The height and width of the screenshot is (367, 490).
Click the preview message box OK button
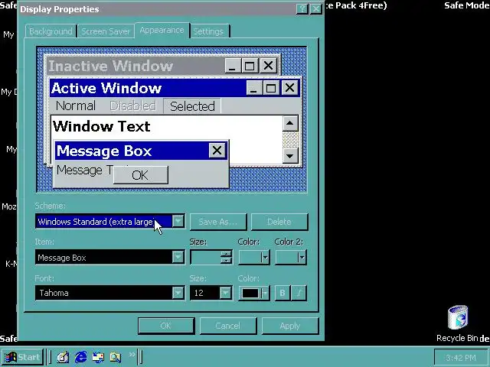(141, 175)
